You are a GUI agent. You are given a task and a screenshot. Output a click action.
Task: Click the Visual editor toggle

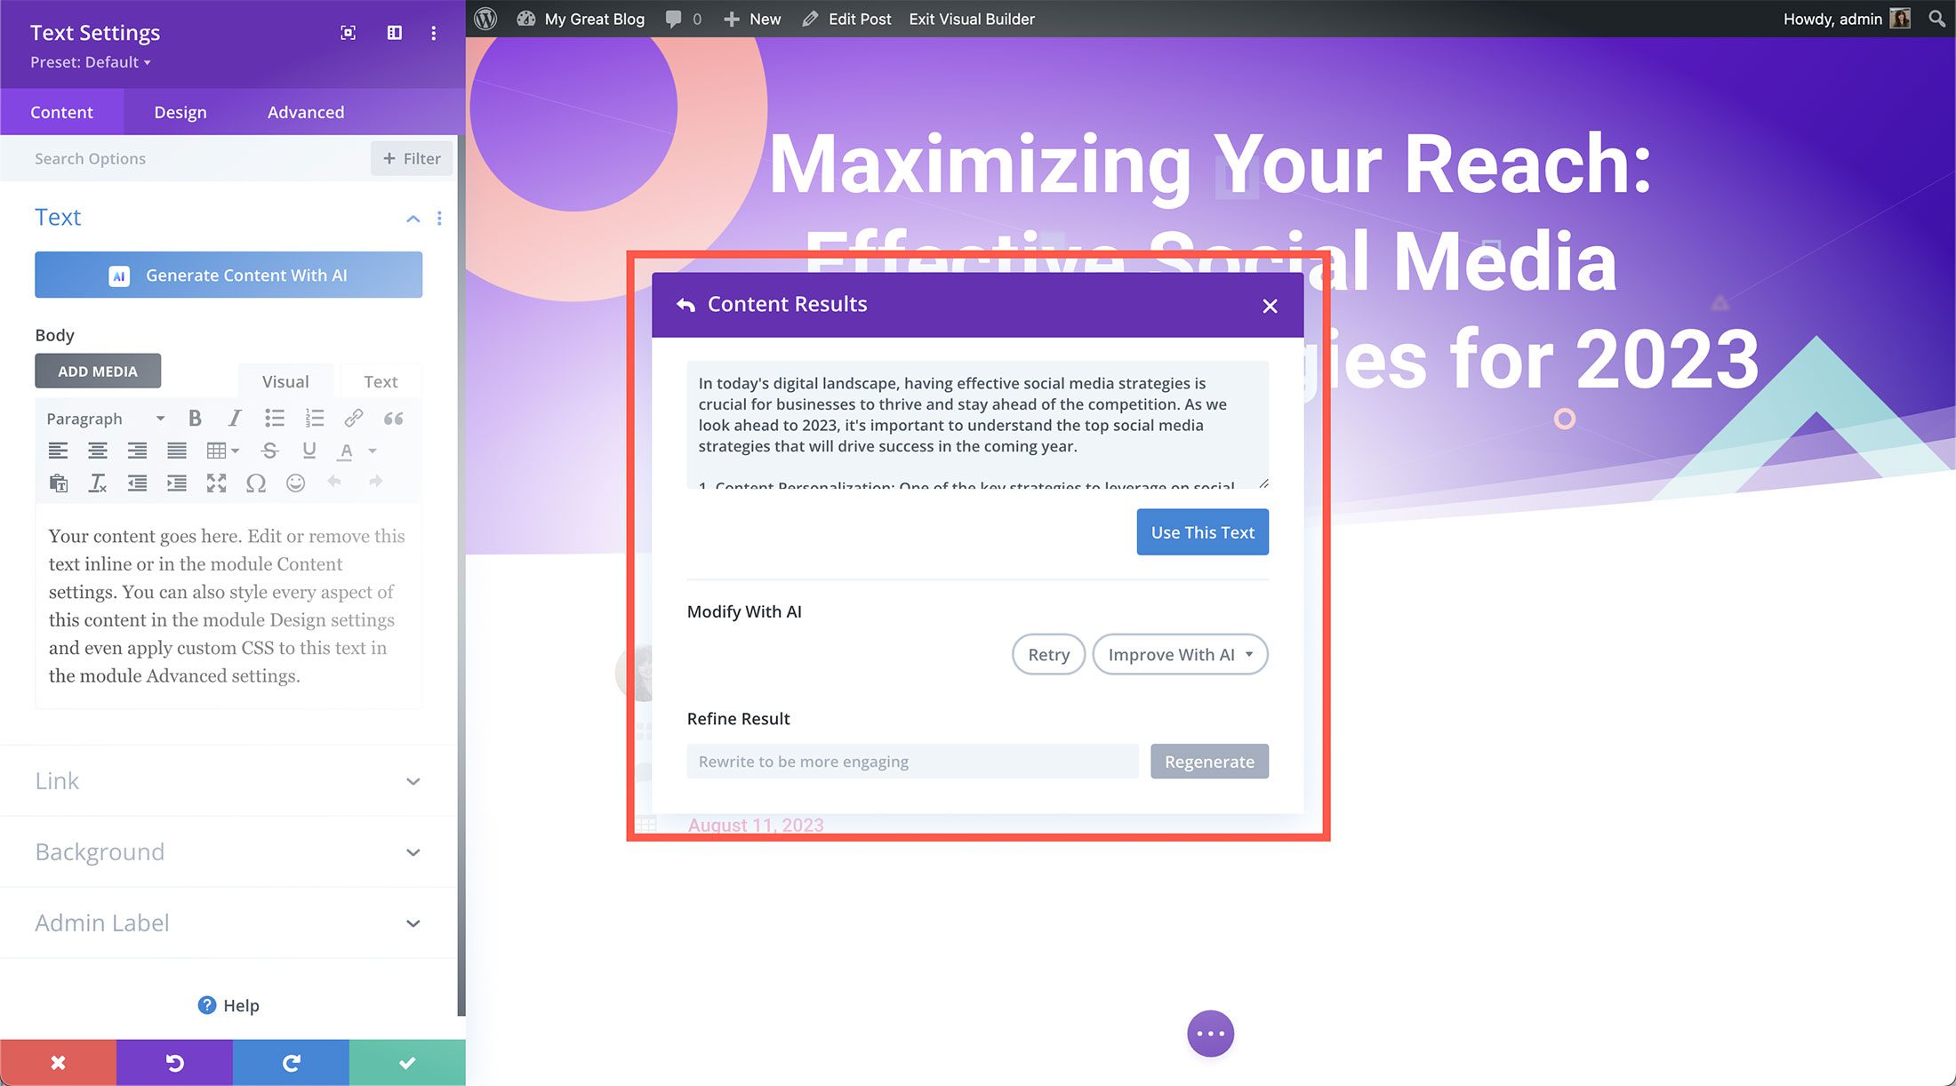[286, 381]
